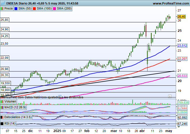Screen dimensions: 190x134
Task: Click the SMA 100 value 22,207
Action: click(182, 59)
